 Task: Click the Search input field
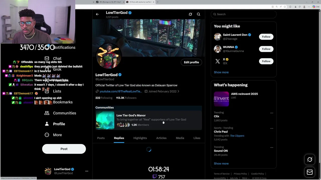coord(244,14)
